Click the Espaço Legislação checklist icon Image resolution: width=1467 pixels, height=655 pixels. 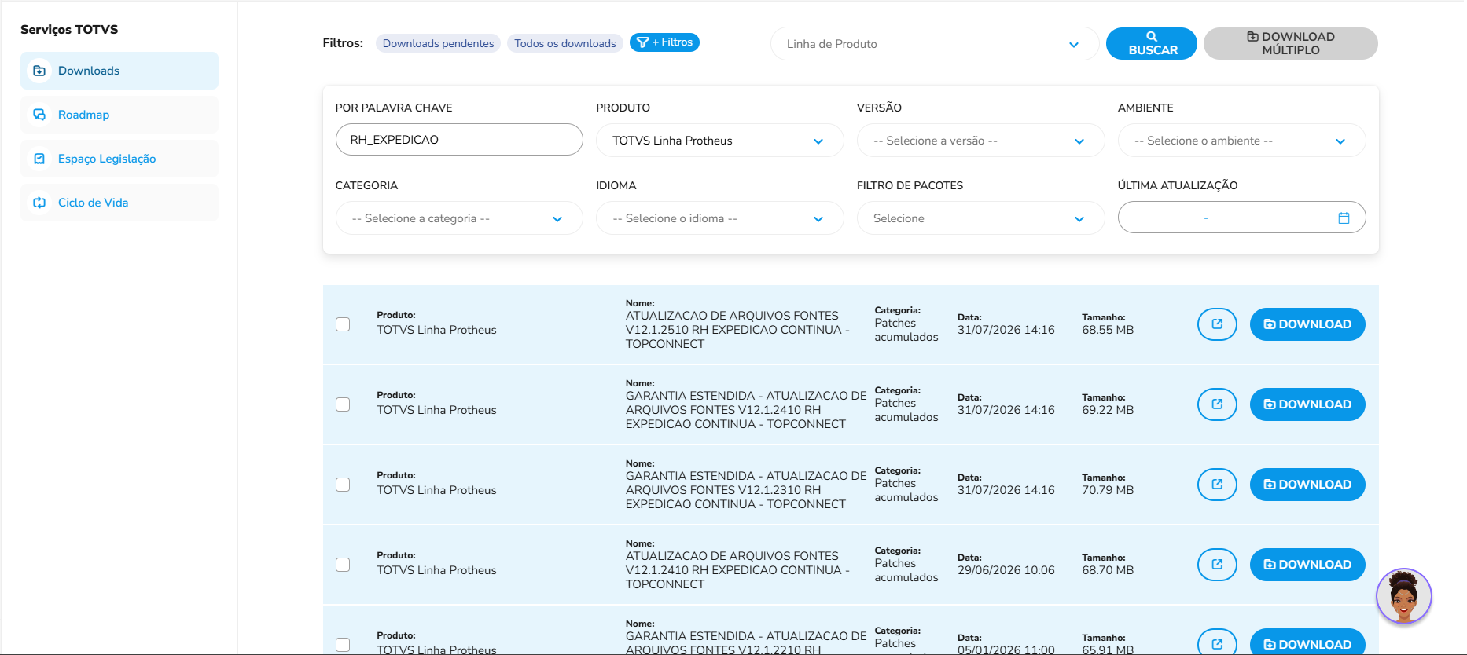click(39, 159)
